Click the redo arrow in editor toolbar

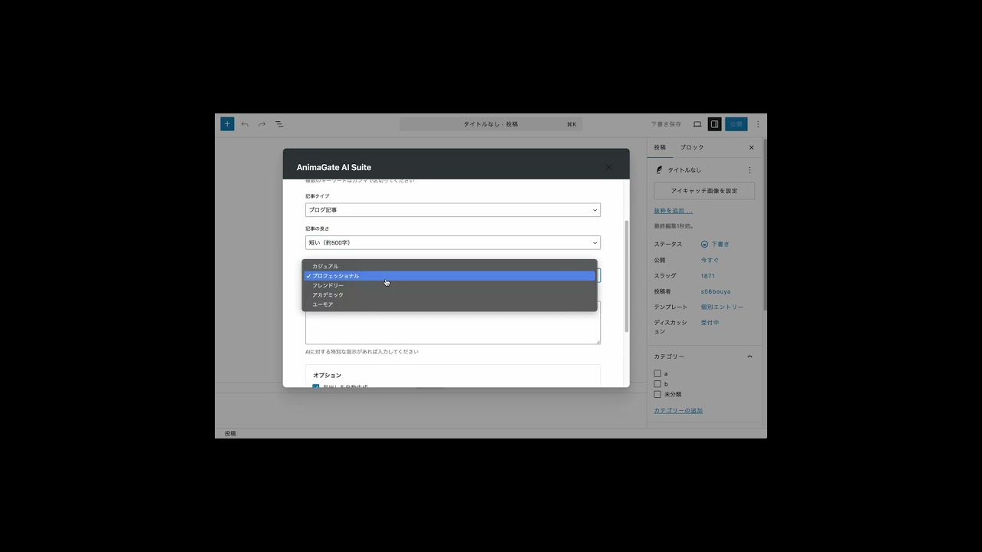pos(262,124)
